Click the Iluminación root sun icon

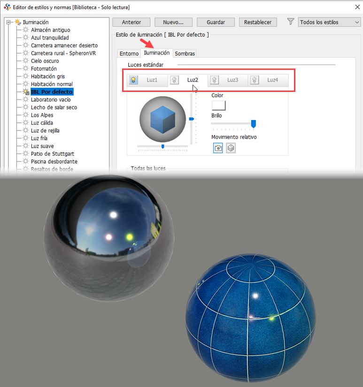point(18,22)
